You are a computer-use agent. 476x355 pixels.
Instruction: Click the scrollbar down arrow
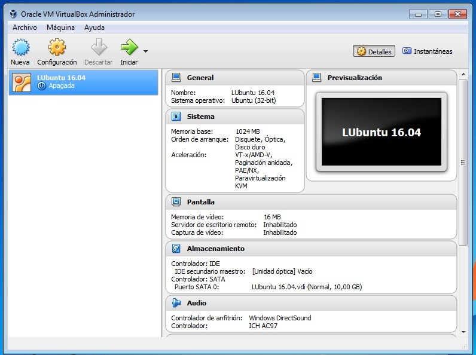click(463, 332)
